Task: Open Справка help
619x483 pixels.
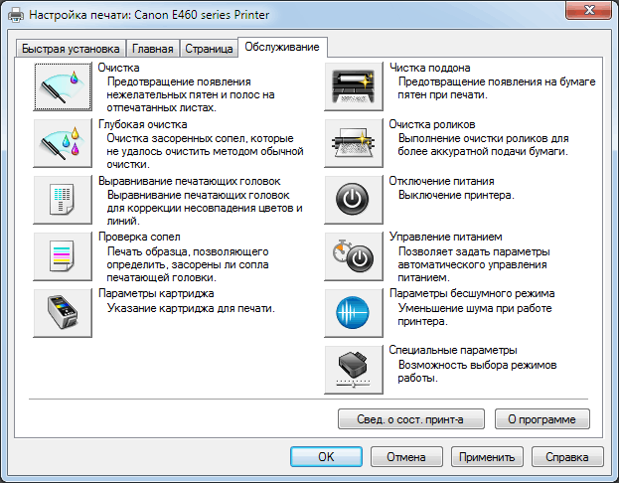Action: [567, 457]
